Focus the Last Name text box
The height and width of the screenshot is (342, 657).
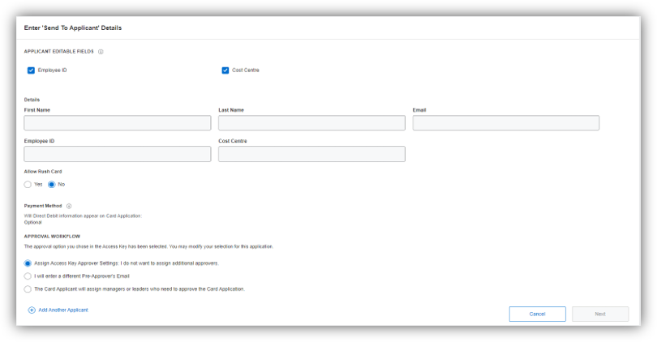(x=311, y=123)
